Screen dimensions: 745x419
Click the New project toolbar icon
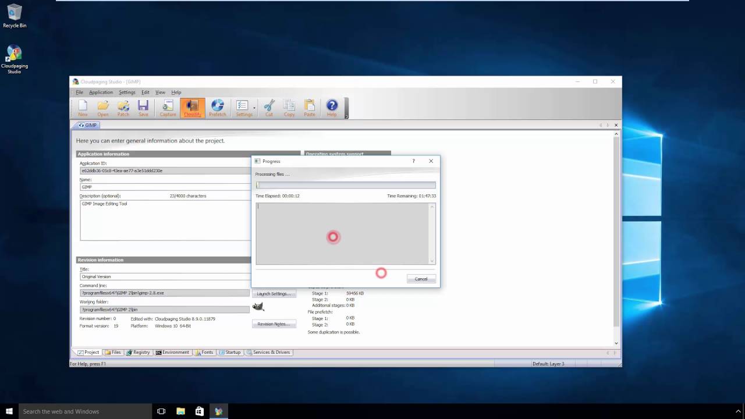(x=83, y=108)
